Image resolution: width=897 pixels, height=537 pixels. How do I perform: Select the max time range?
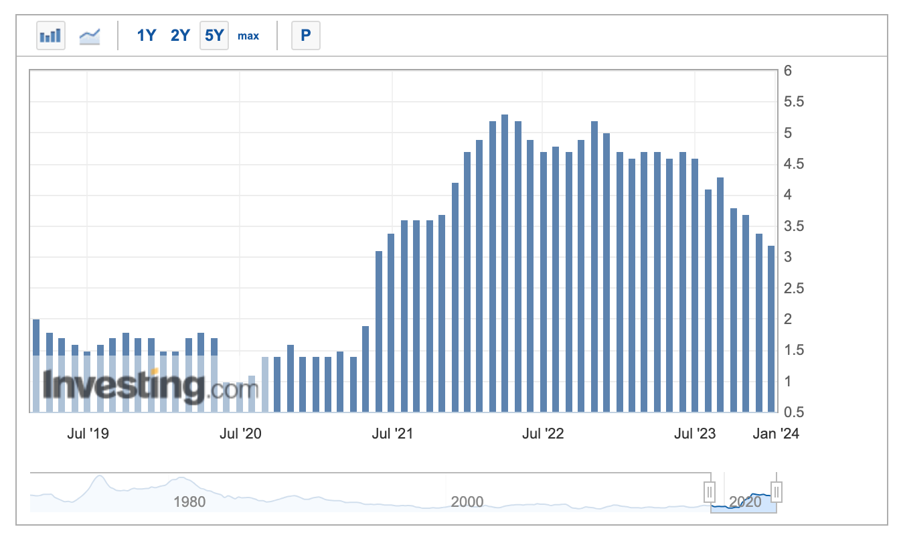[248, 35]
